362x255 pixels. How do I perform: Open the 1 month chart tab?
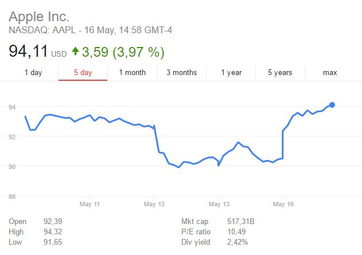coord(132,72)
